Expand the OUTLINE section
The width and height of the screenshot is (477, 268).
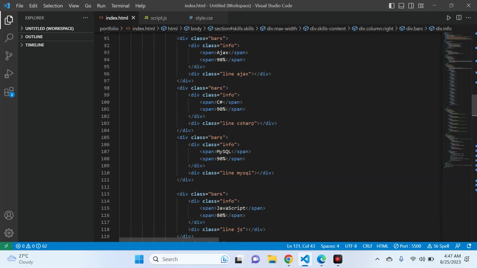56,36
